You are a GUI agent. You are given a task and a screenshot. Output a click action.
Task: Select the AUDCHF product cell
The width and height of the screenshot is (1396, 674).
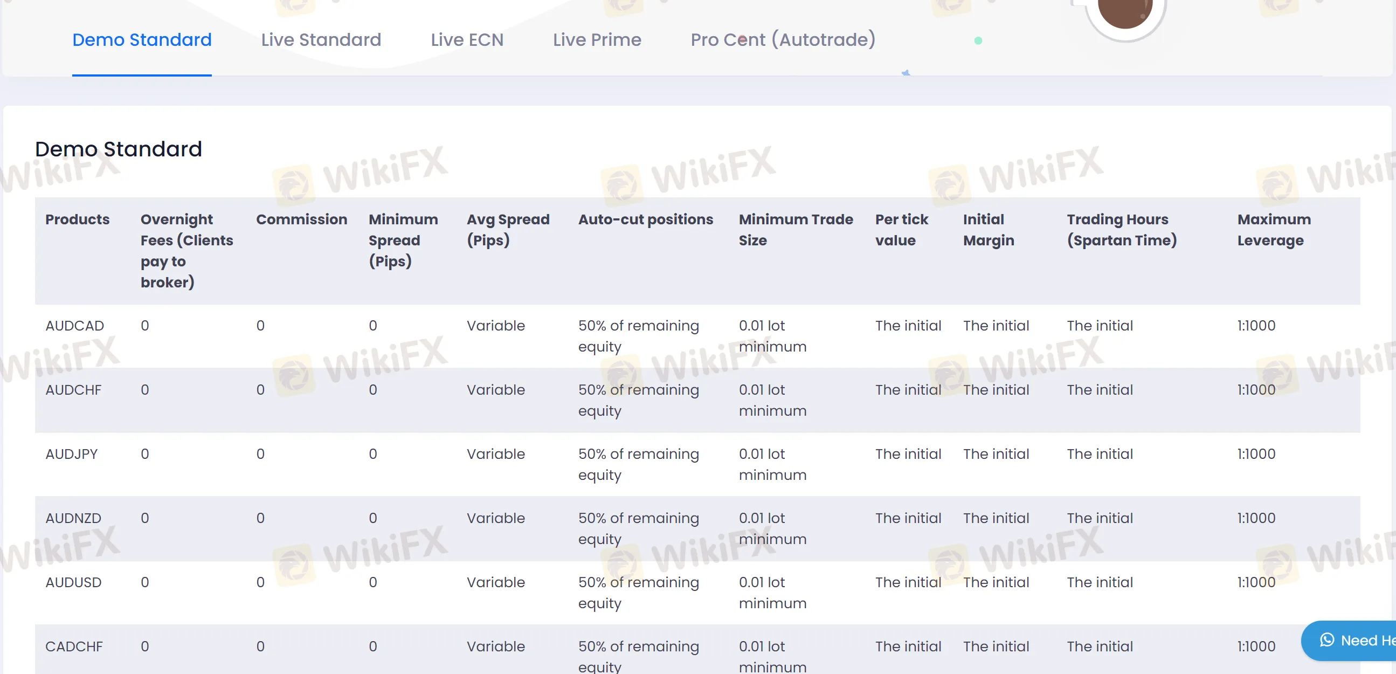coord(74,389)
